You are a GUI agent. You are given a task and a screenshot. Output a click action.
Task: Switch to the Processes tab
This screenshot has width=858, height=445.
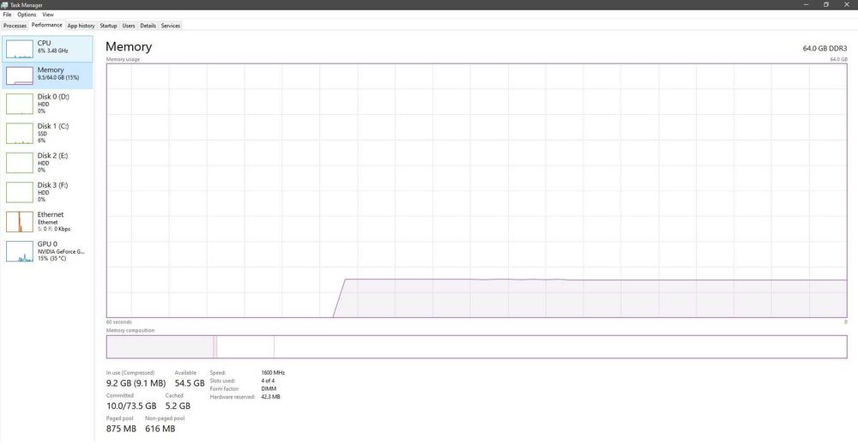pyautogui.click(x=15, y=26)
